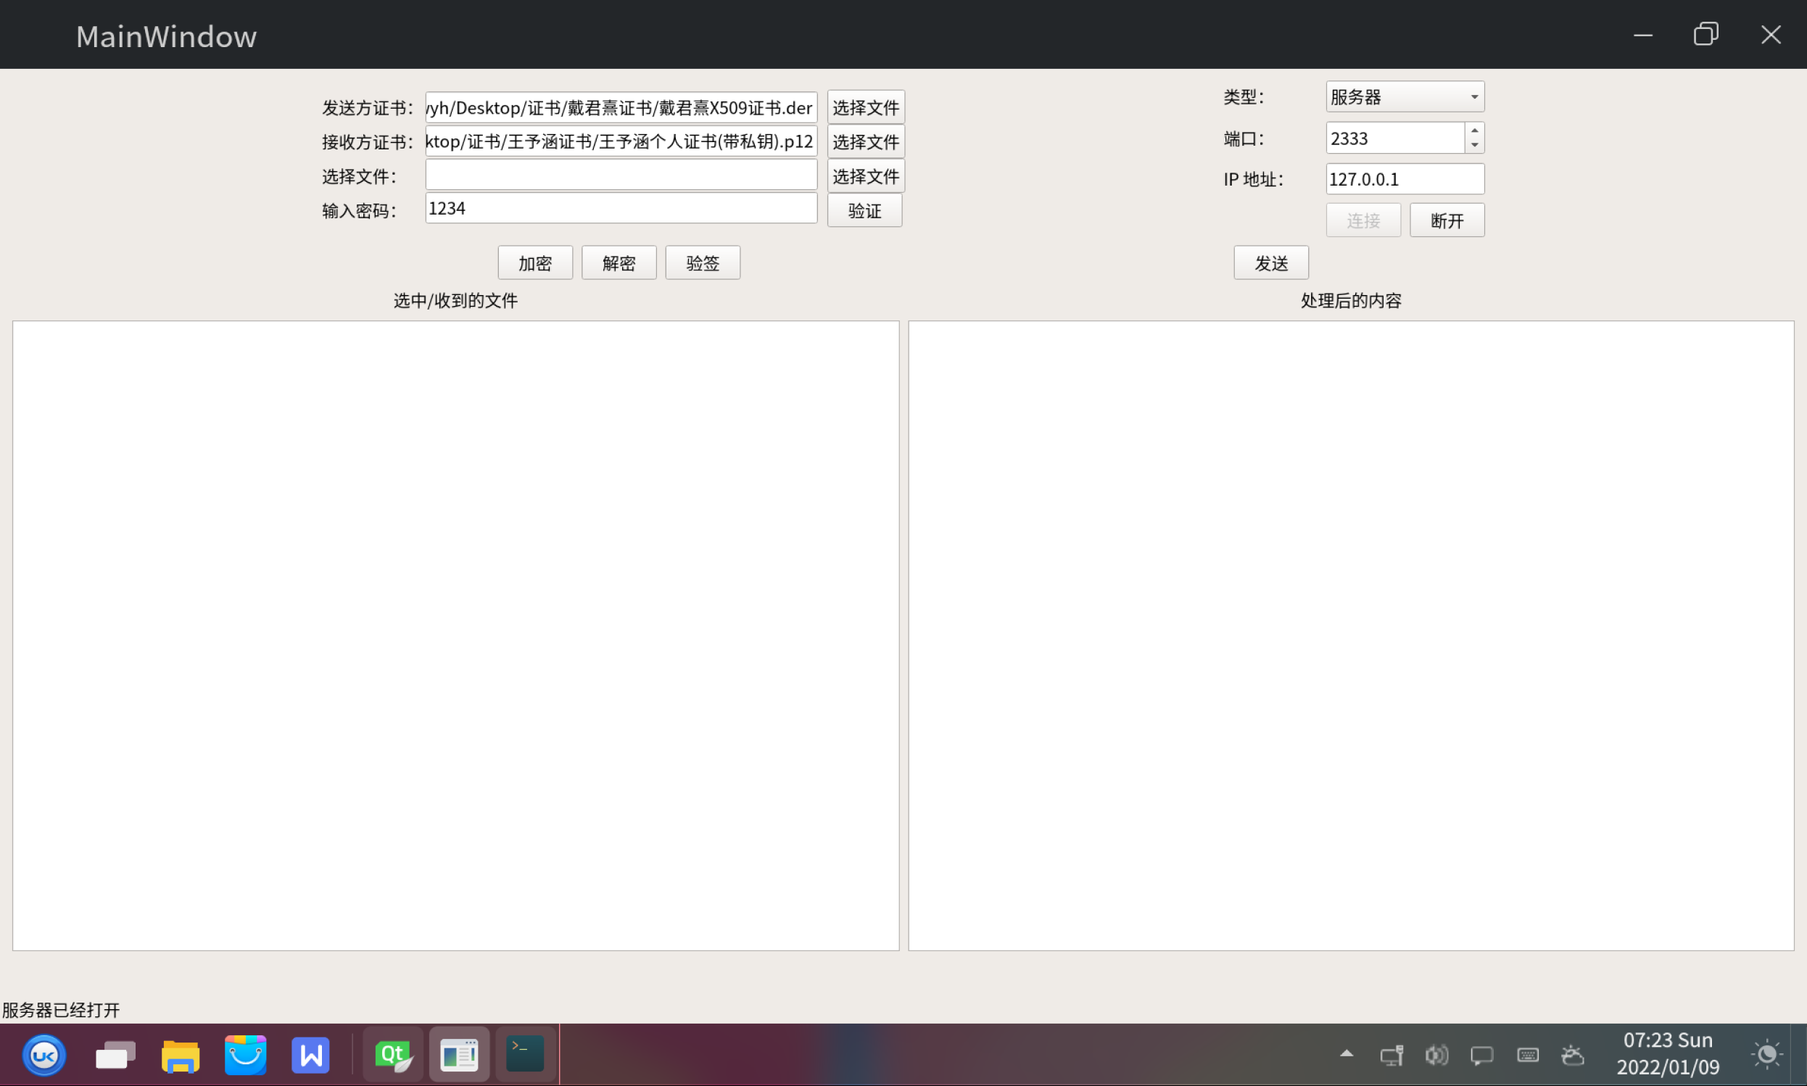Image resolution: width=1807 pixels, height=1086 pixels.
Task: Click the volume speaker tray icon
Action: click(x=1436, y=1055)
